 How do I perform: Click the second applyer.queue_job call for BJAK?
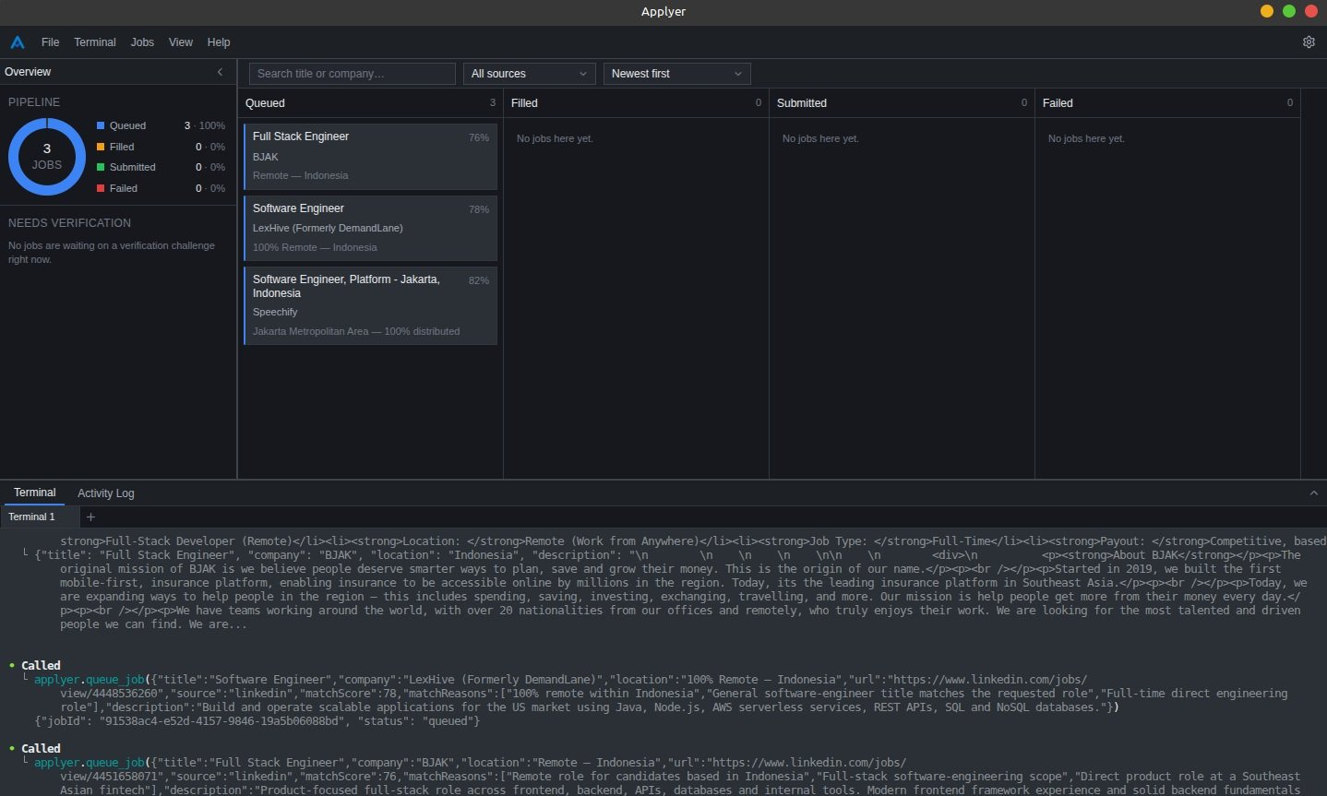(90, 763)
